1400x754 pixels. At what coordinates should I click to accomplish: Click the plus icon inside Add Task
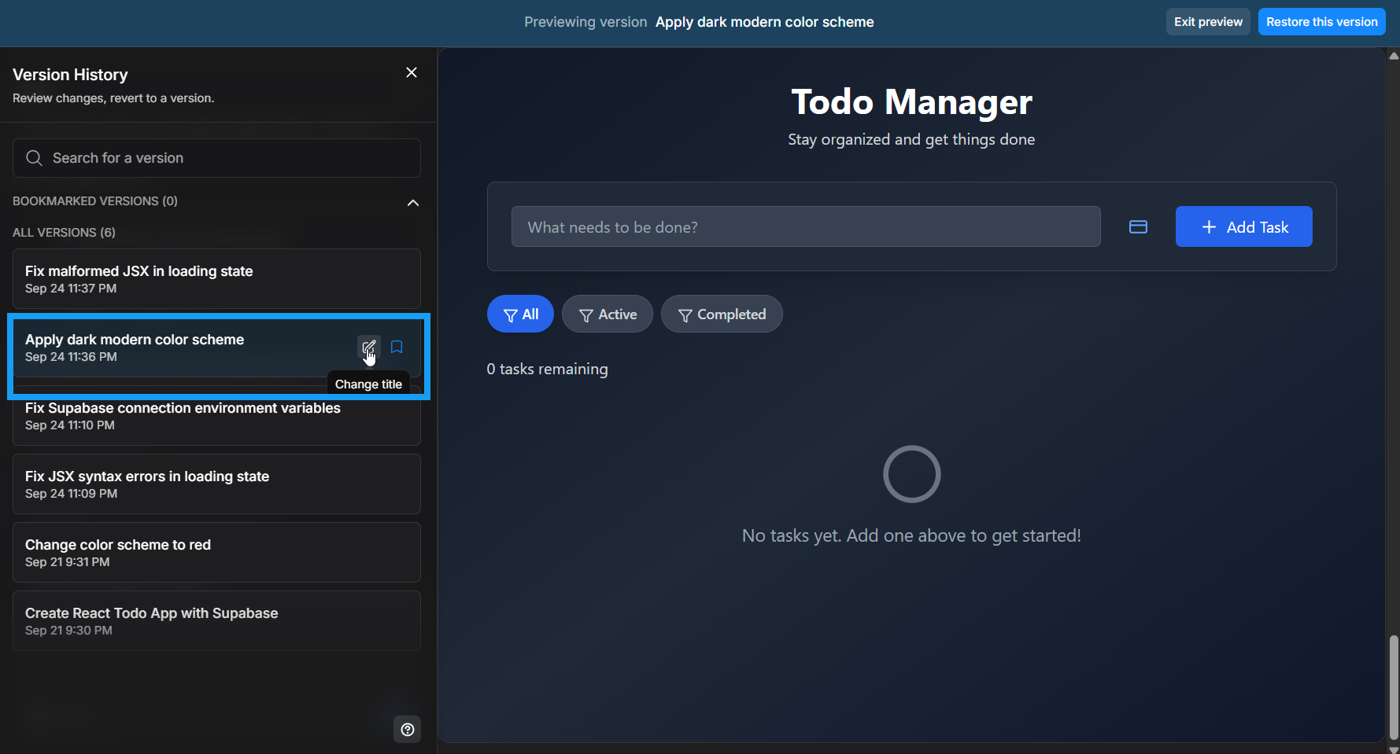coord(1208,226)
